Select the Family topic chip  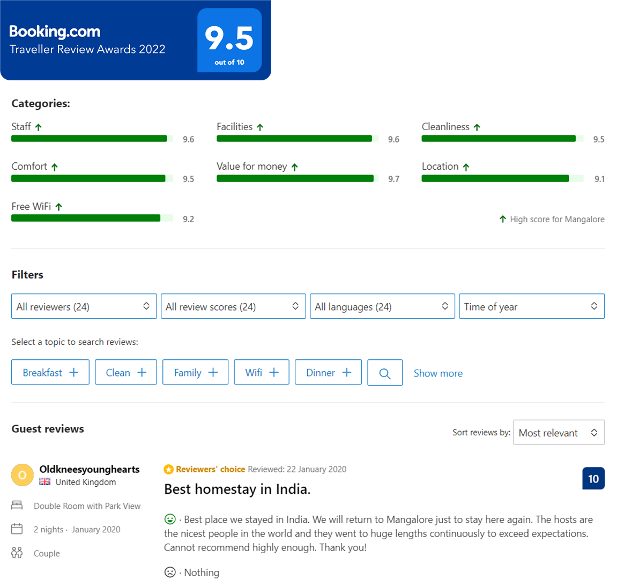pyautogui.click(x=196, y=372)
